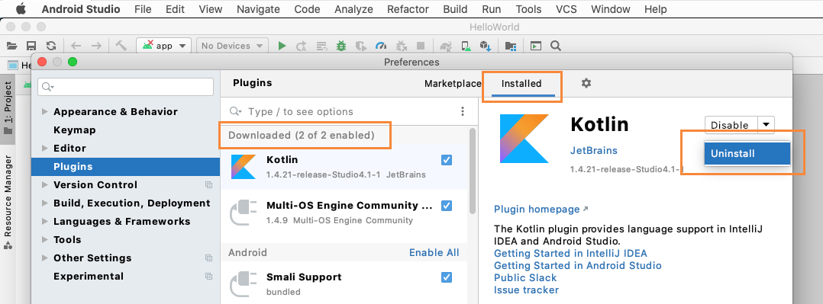This screenshot has width=823, height=304.
Task: Expand the Editor settings node
Action: tap(44, 149)
